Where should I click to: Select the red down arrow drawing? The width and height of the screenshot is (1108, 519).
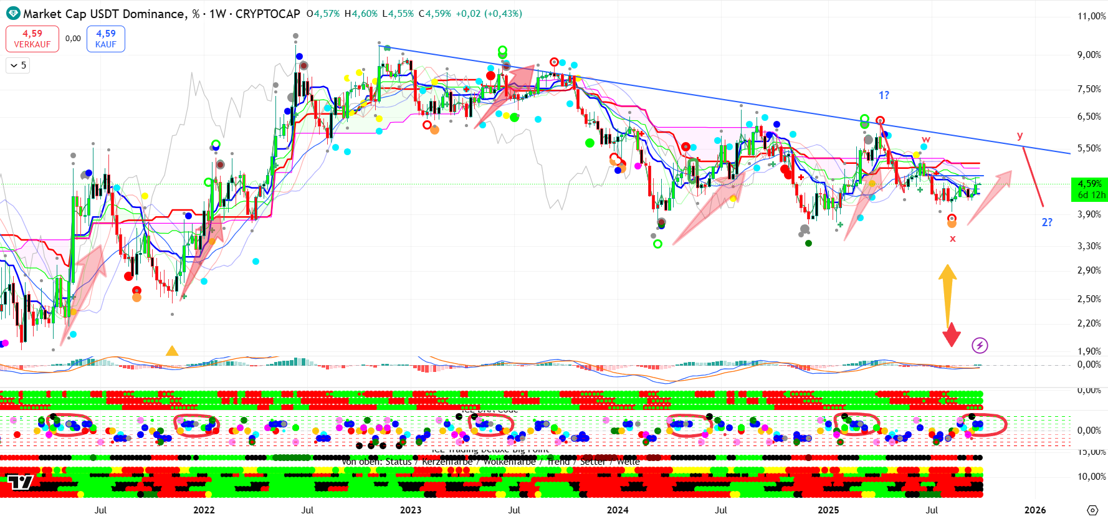click(x=951, y=335)
